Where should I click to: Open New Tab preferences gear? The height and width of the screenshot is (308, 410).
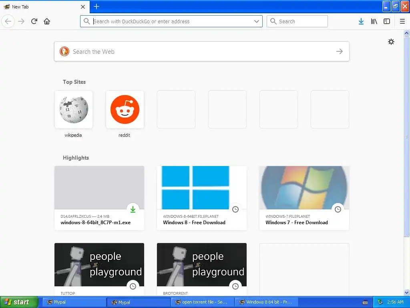[391, 42]
